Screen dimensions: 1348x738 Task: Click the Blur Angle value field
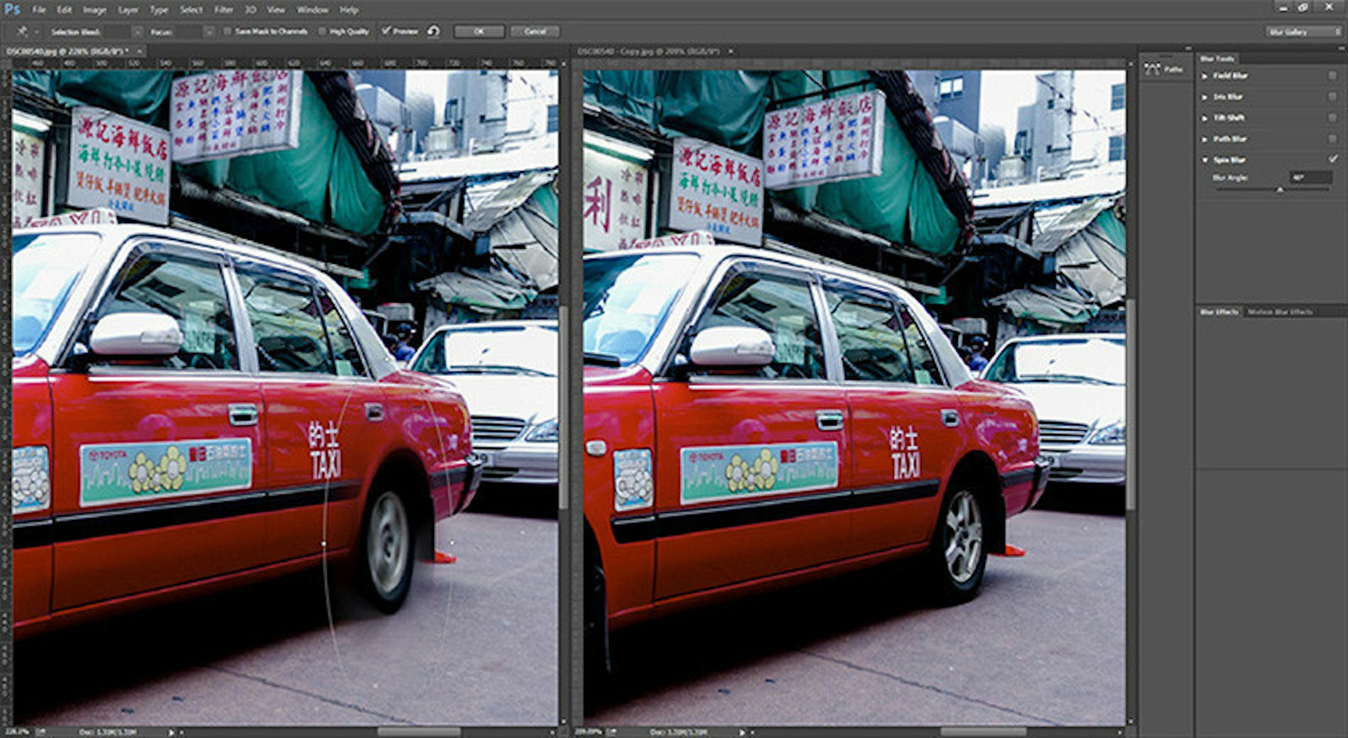pos(1310,177)
